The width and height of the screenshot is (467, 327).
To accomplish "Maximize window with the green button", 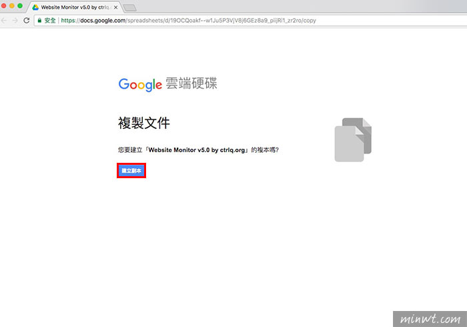I will pyautogui.click(x=20, y=5).
